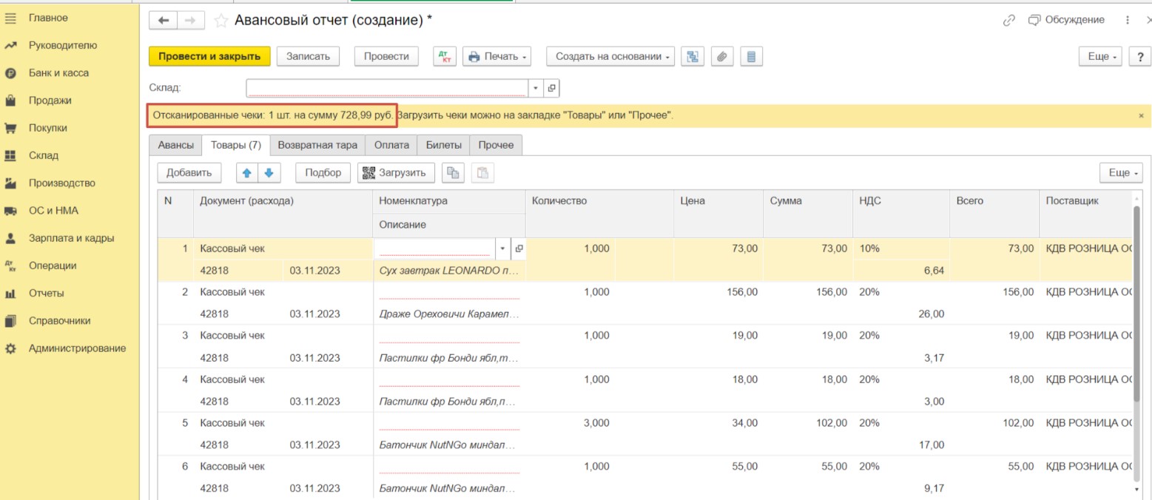1152x500 pixels.
Task: Switch to the Авансы tab
Action: (175, 145)
